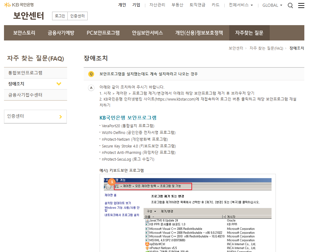The image size is (312, 252).
Task: Click the 인증센터 button next to 로그인
Action: 78,16
